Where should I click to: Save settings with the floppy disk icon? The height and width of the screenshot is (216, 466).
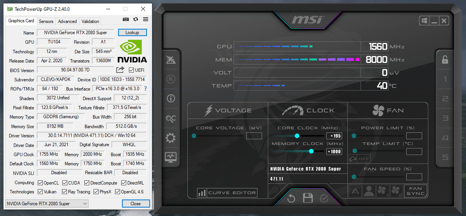308,198
